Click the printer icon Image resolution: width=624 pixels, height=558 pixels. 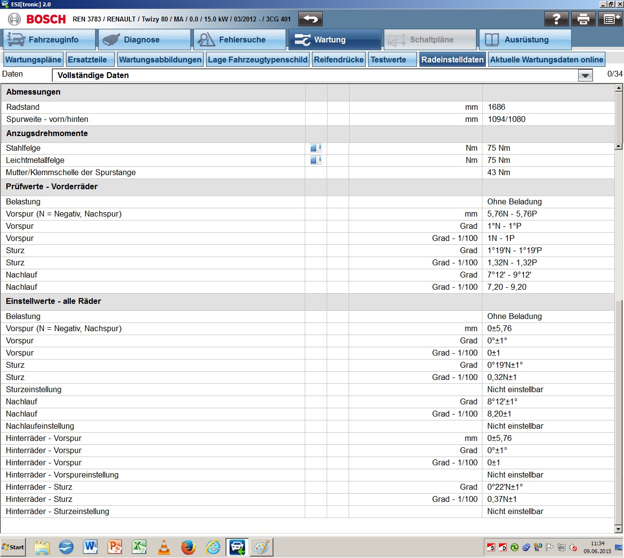pyautogui.click(x=583, y=19)
